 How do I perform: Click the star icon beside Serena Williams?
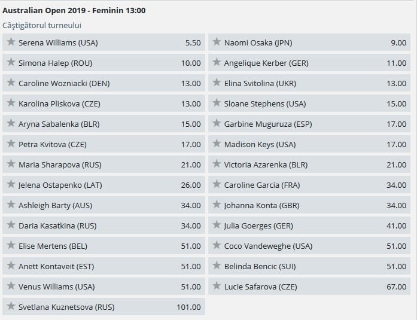tap(11, 42)
